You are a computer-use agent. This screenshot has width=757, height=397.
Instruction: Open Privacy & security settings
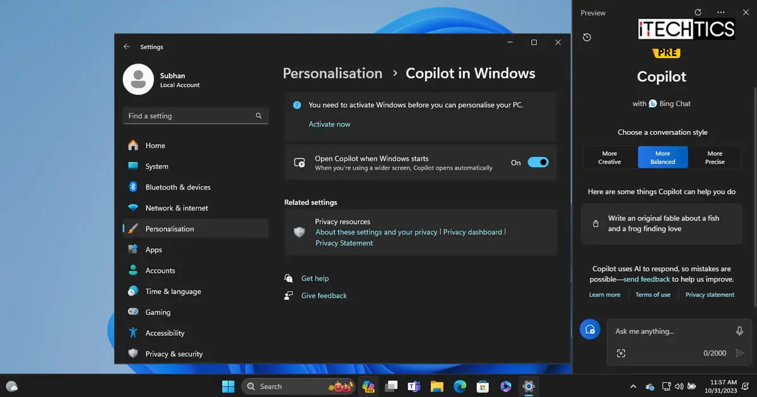pyautogui.click(x=196, y=354)
